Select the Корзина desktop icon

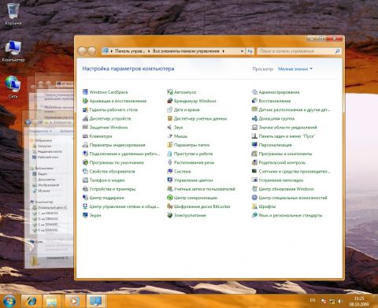pyautogui.click(x=13, y=13)
